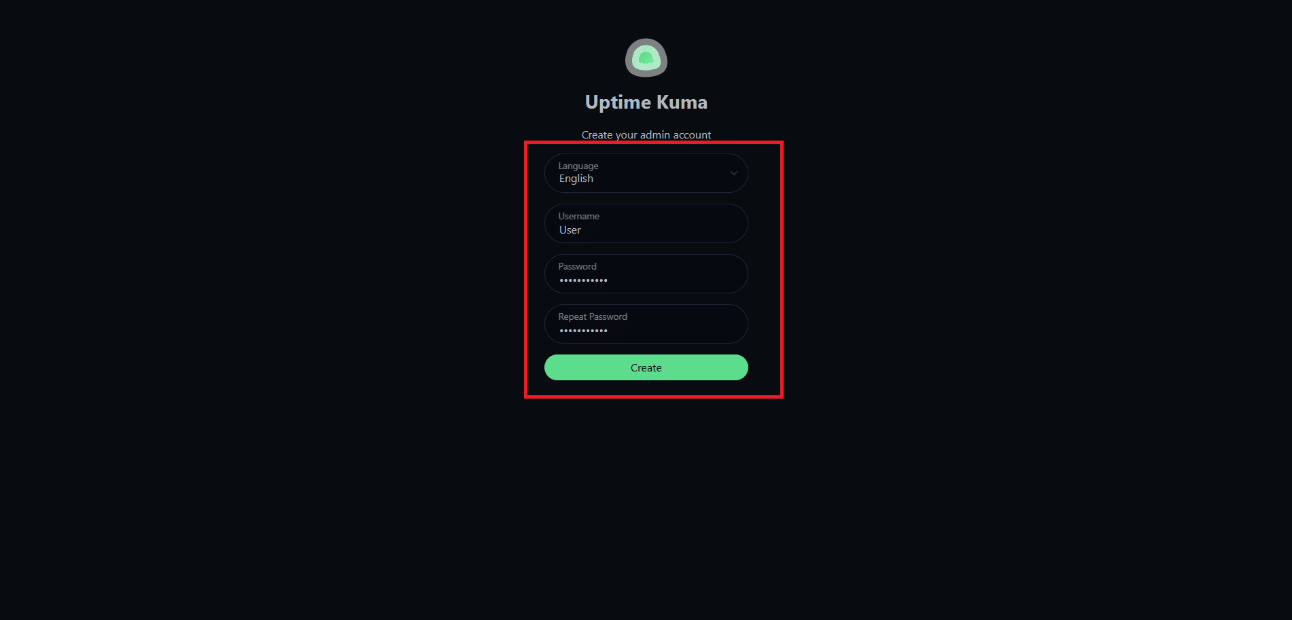Click the word 'Create' on green button

point(646,367)
